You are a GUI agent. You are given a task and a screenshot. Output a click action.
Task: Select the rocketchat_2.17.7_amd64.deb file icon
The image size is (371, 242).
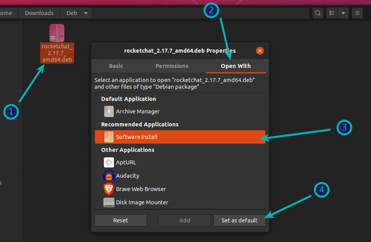[57, 33]
